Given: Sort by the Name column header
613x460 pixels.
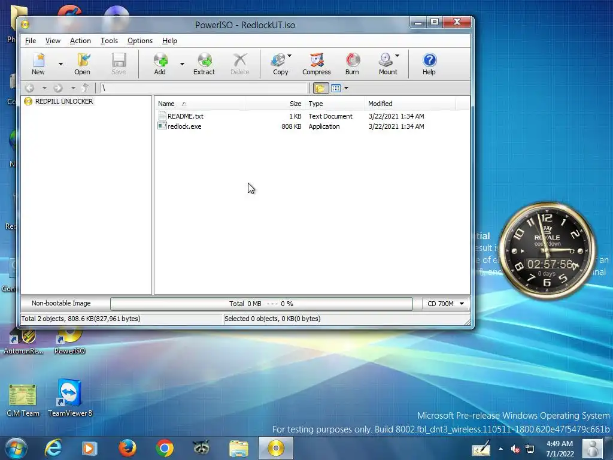Looking at the screenshot, I should coord(199,104).
